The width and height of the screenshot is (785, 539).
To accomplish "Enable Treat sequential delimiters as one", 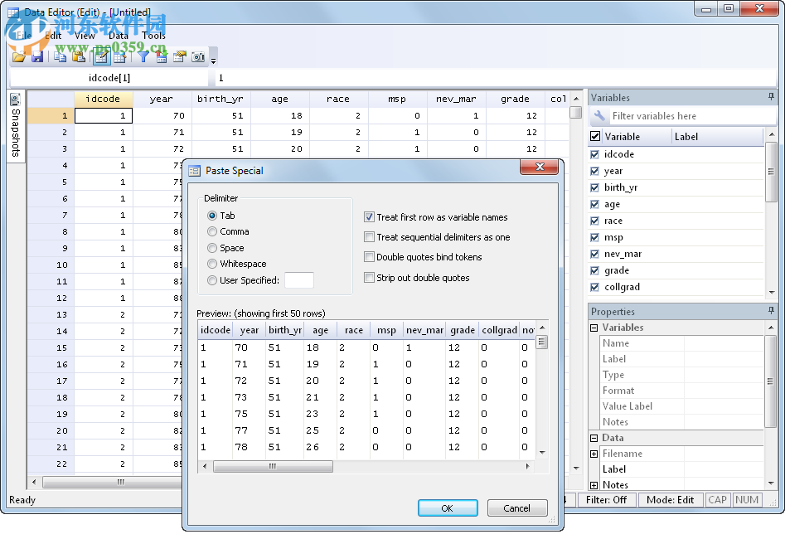I will (369, 236).
